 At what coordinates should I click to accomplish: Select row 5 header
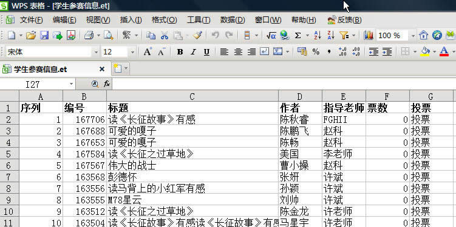click(9, 154)
